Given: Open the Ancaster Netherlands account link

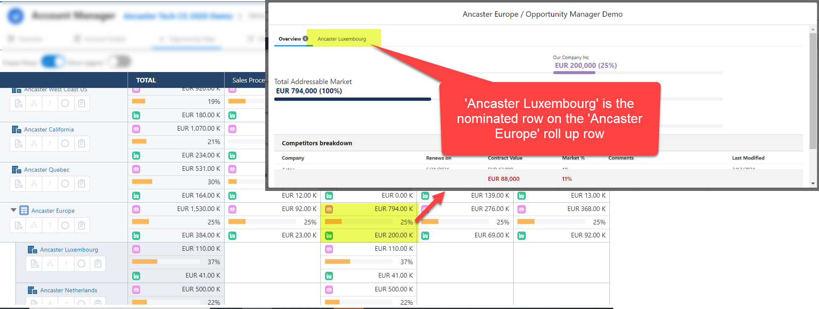Looking at the screenshot, I should 69,291.
